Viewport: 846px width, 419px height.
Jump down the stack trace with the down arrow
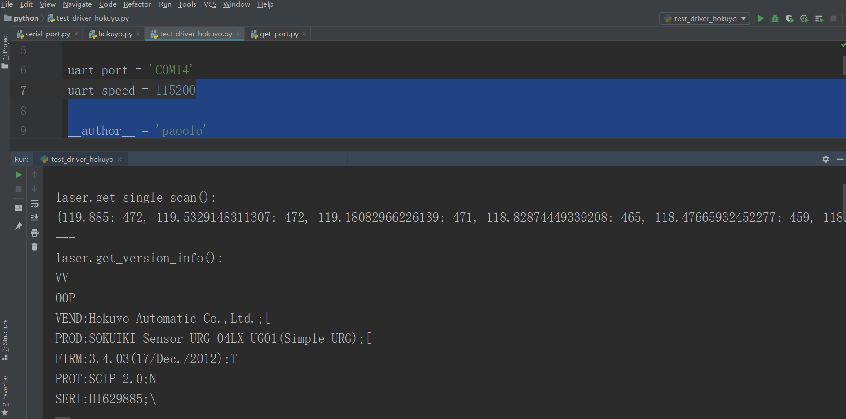pyautogui.click(x=35, y=189)
